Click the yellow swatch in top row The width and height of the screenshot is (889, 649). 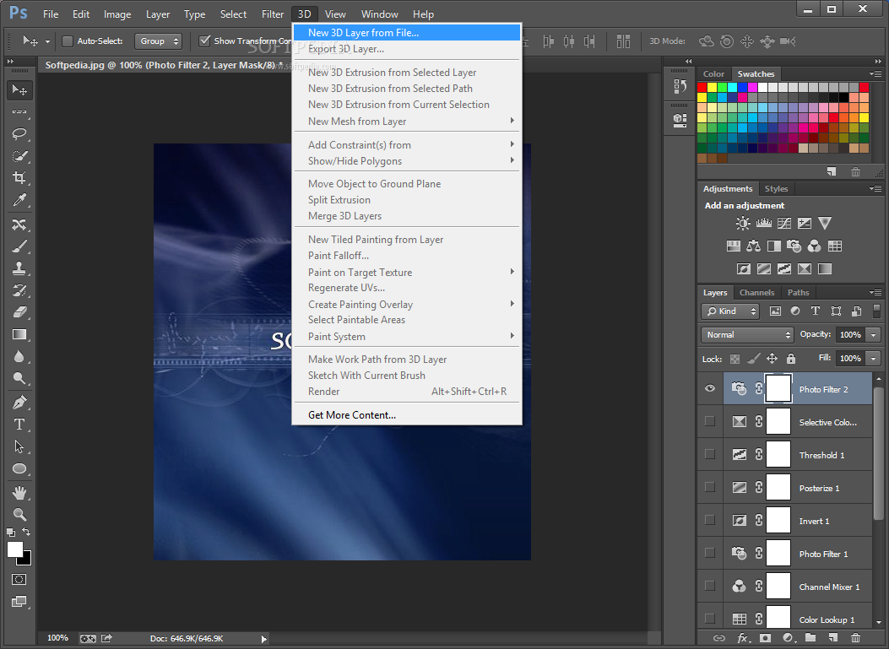point(712,87)
